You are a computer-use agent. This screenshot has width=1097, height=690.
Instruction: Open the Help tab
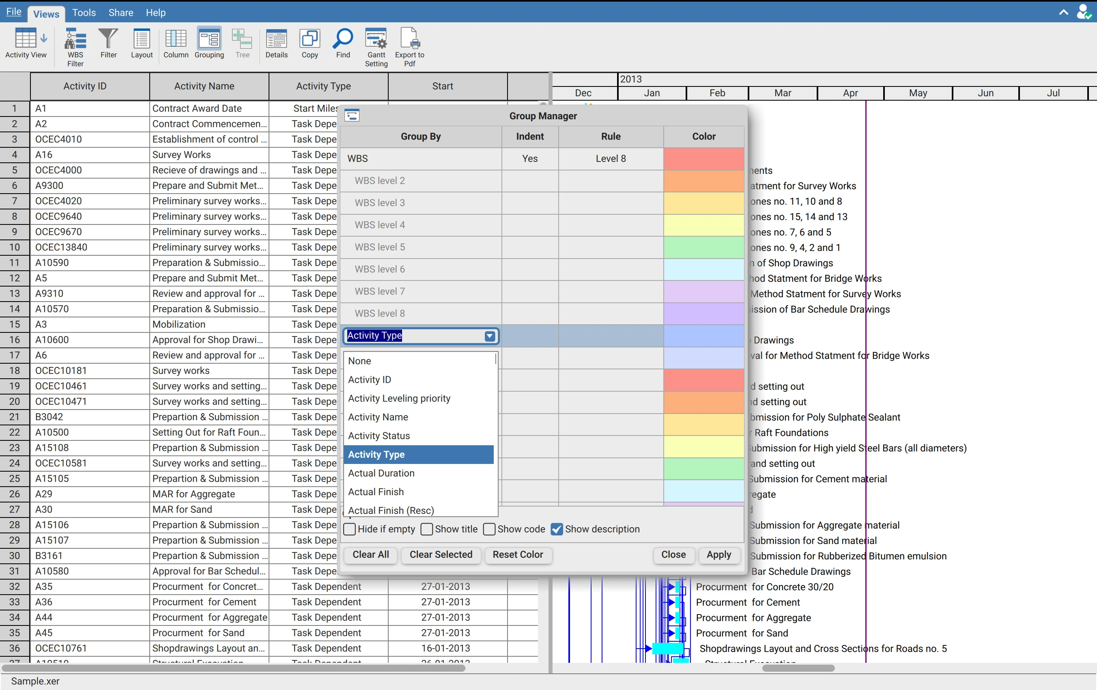[x=156, y=12]
